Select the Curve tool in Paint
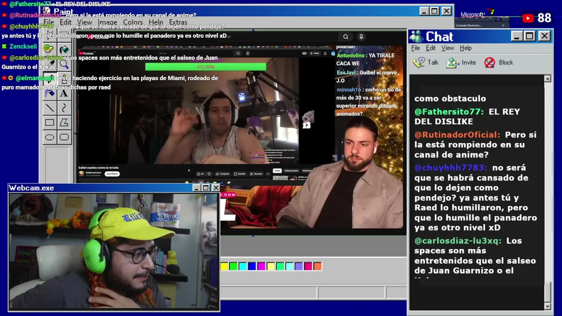562x316 pixels. tap(64, 108)
